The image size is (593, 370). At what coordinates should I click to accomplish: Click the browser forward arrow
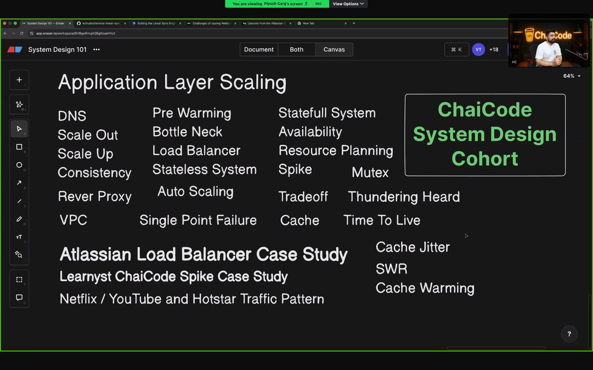(x=13, y=33)
